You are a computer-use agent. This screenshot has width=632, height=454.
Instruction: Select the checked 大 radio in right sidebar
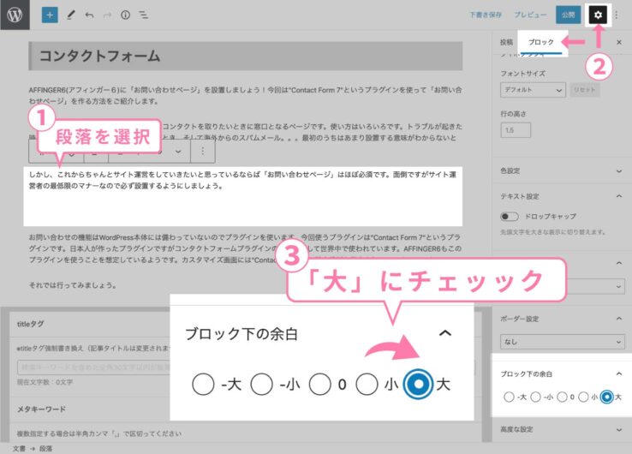(606, 397)
